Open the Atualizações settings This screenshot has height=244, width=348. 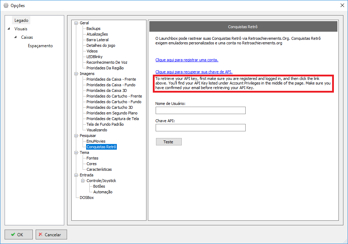click(x=97, y=34)
